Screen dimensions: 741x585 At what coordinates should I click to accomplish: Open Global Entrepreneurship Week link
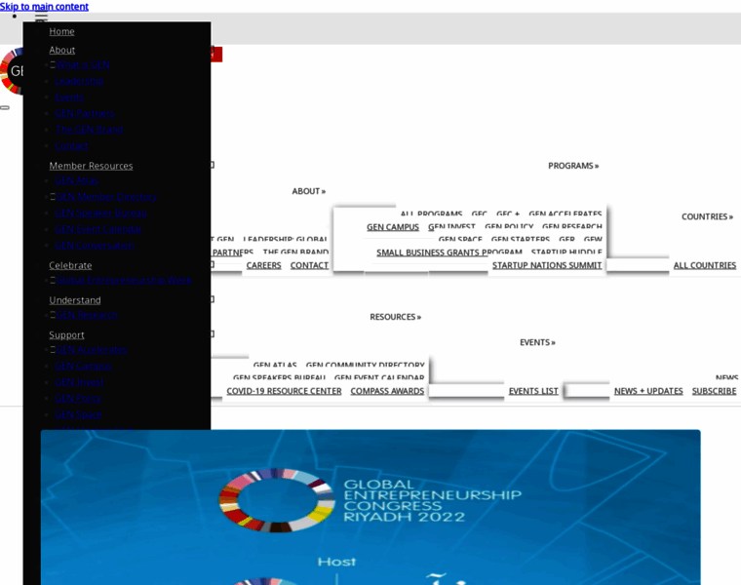click(124, 280)
